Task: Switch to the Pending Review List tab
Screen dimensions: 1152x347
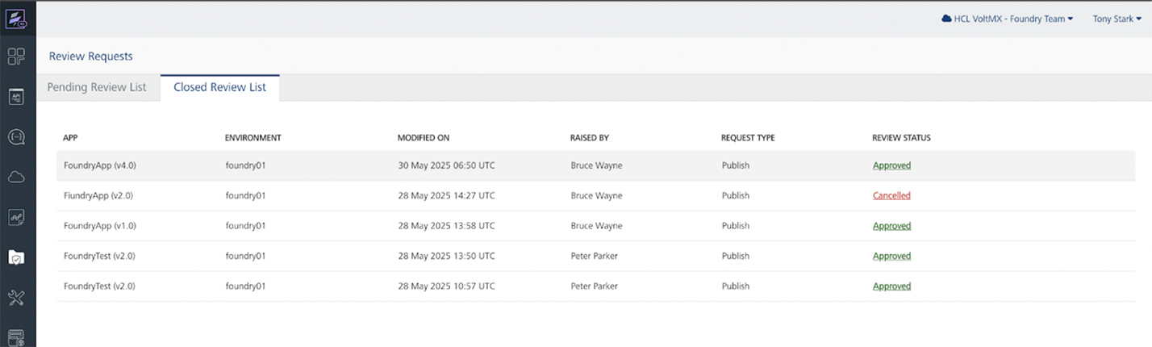Action: click(x=97, y=87)
